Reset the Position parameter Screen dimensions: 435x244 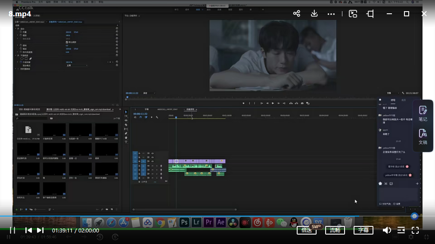coord(117,32)
